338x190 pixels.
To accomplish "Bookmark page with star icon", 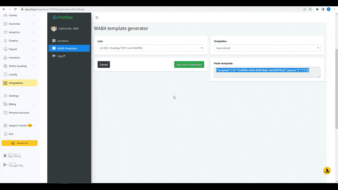I will click(310, 9).
